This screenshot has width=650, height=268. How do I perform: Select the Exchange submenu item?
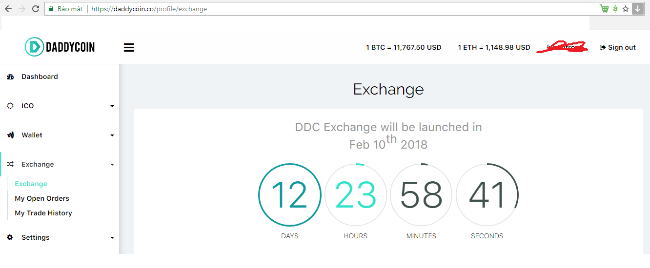point(31,184)
